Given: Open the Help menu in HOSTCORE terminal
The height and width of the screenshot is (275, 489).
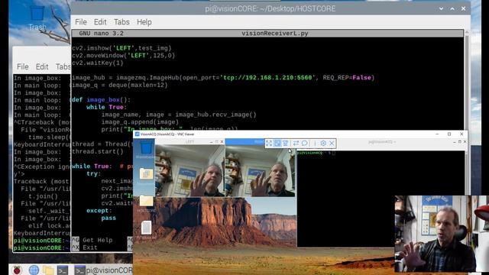Looking at the screenshot, I should tap(144, 22).
